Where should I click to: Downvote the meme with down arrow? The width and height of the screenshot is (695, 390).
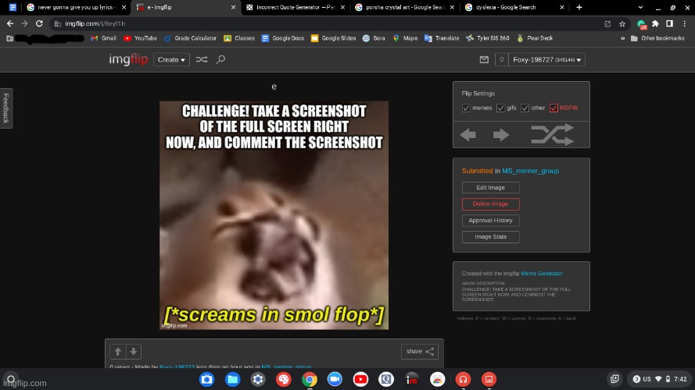click(x=134, y=352)
